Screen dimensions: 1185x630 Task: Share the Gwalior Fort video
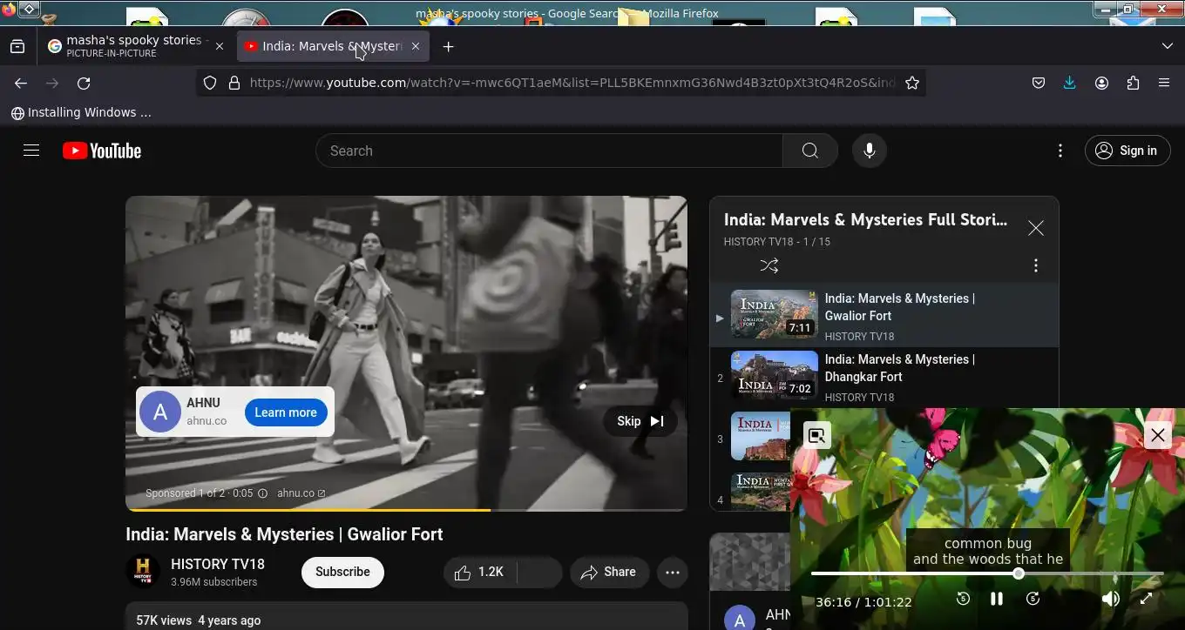[x=609, y=572]
